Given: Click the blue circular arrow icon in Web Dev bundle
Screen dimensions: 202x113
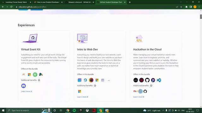Looking at the screenshot, I should click(85, 80).
